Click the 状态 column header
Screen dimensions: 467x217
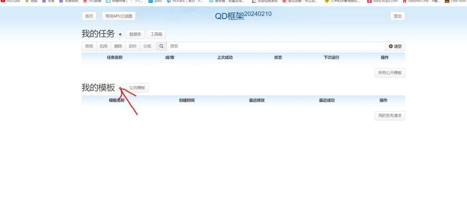pos(278,58)
